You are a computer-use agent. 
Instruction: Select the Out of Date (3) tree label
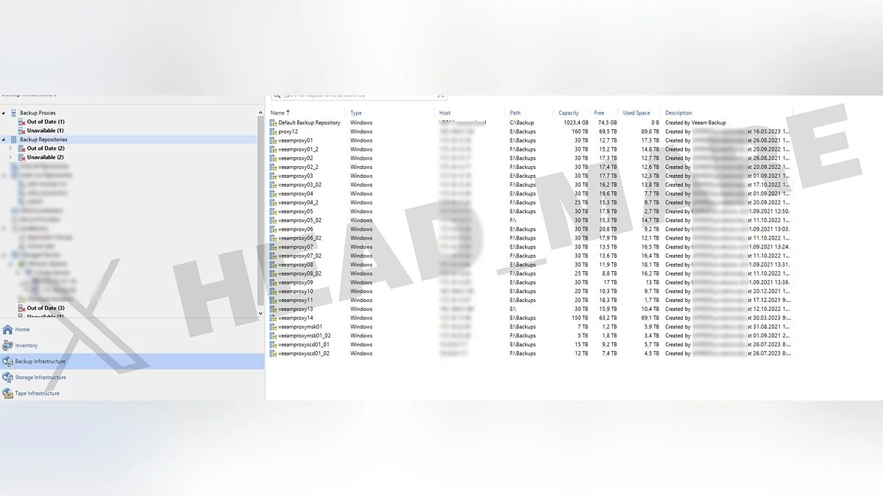click(x=46, y=308)
